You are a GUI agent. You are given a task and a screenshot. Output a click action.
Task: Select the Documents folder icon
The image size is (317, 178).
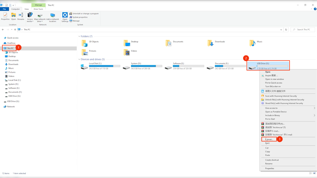169,43
